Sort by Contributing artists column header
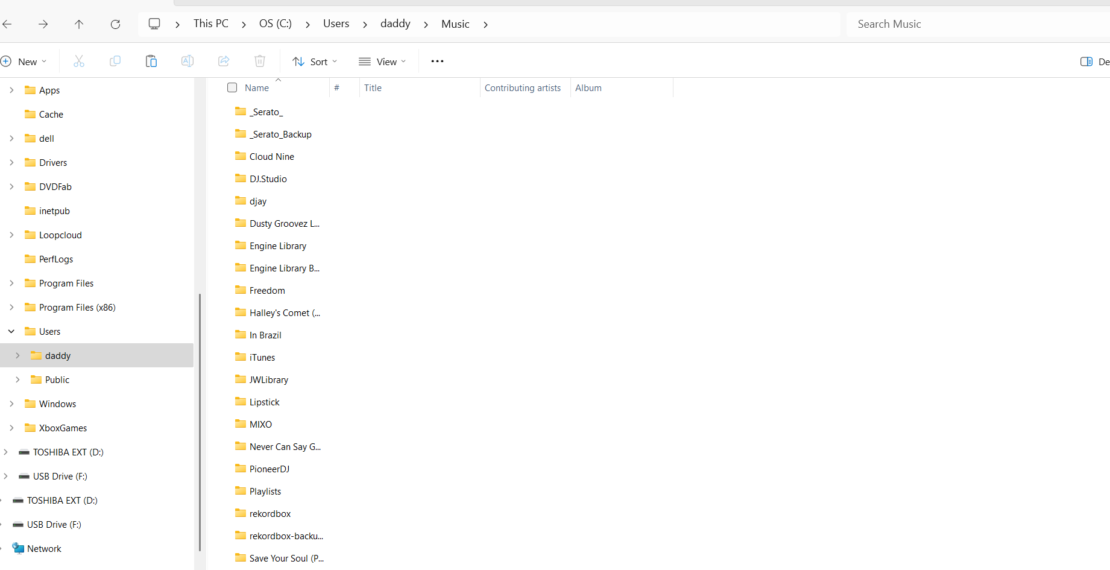Viewport: 1110px width, 570px height. pos(522,88)
